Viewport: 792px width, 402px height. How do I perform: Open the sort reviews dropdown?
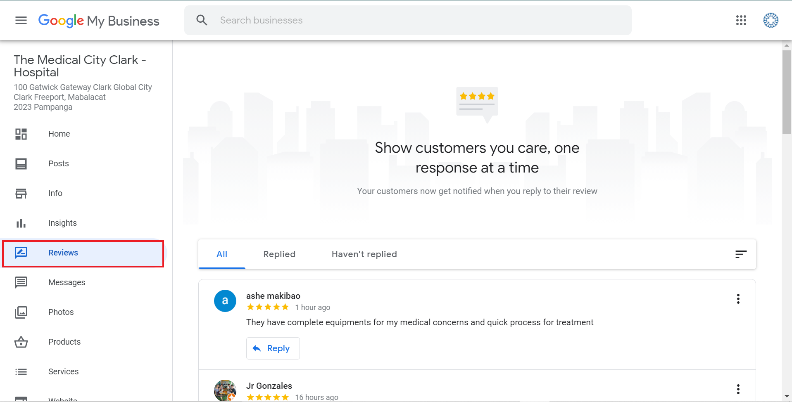click(741, 254)
